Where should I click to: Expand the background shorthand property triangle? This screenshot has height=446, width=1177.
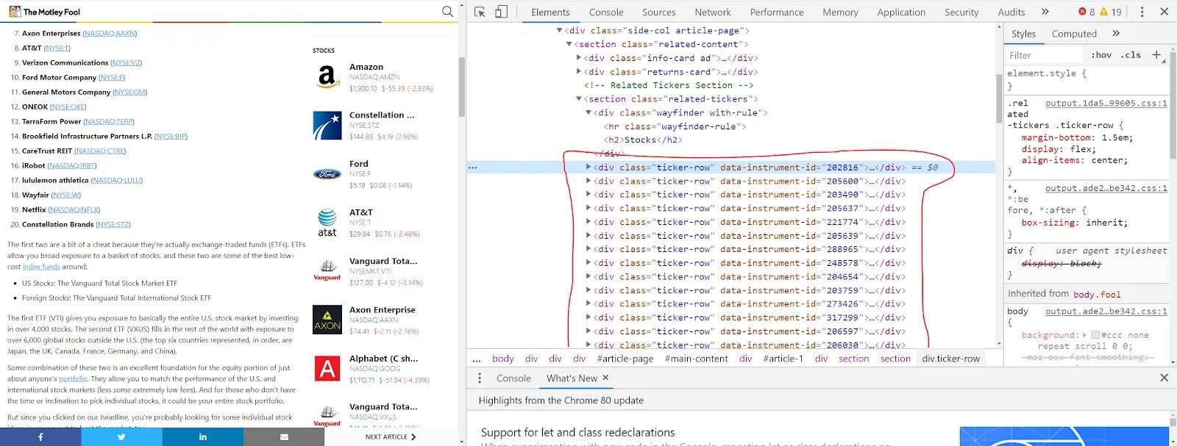(1084, 335)
